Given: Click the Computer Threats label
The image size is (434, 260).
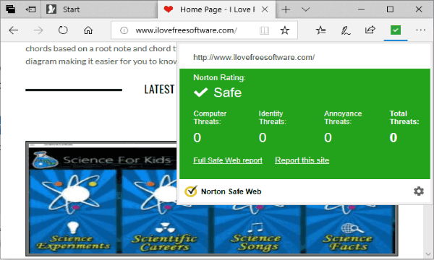Looking at the screenshot, I should [210, 118].
